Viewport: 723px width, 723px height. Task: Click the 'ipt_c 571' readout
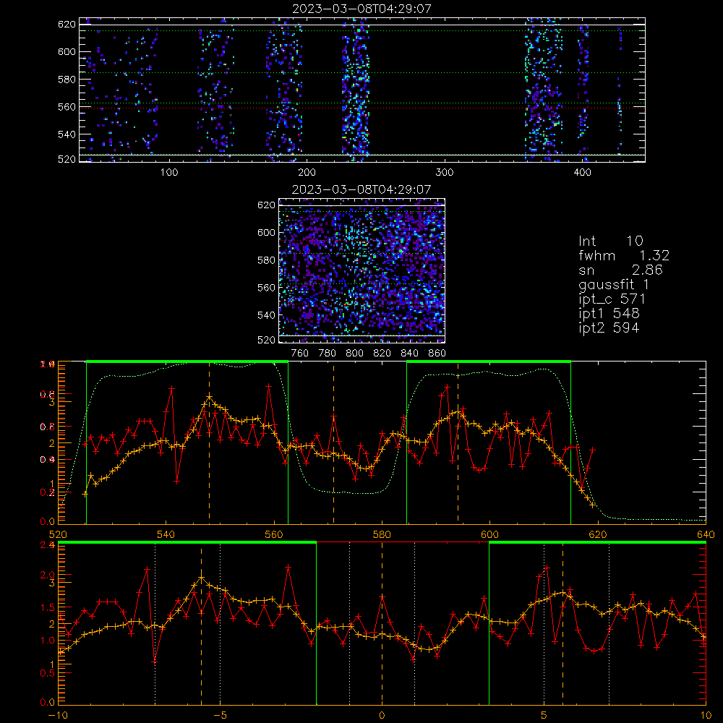(612, 299)
